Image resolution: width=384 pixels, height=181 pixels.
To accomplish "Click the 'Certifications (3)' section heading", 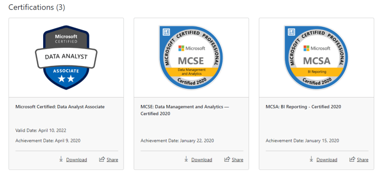I will [36, 7].
